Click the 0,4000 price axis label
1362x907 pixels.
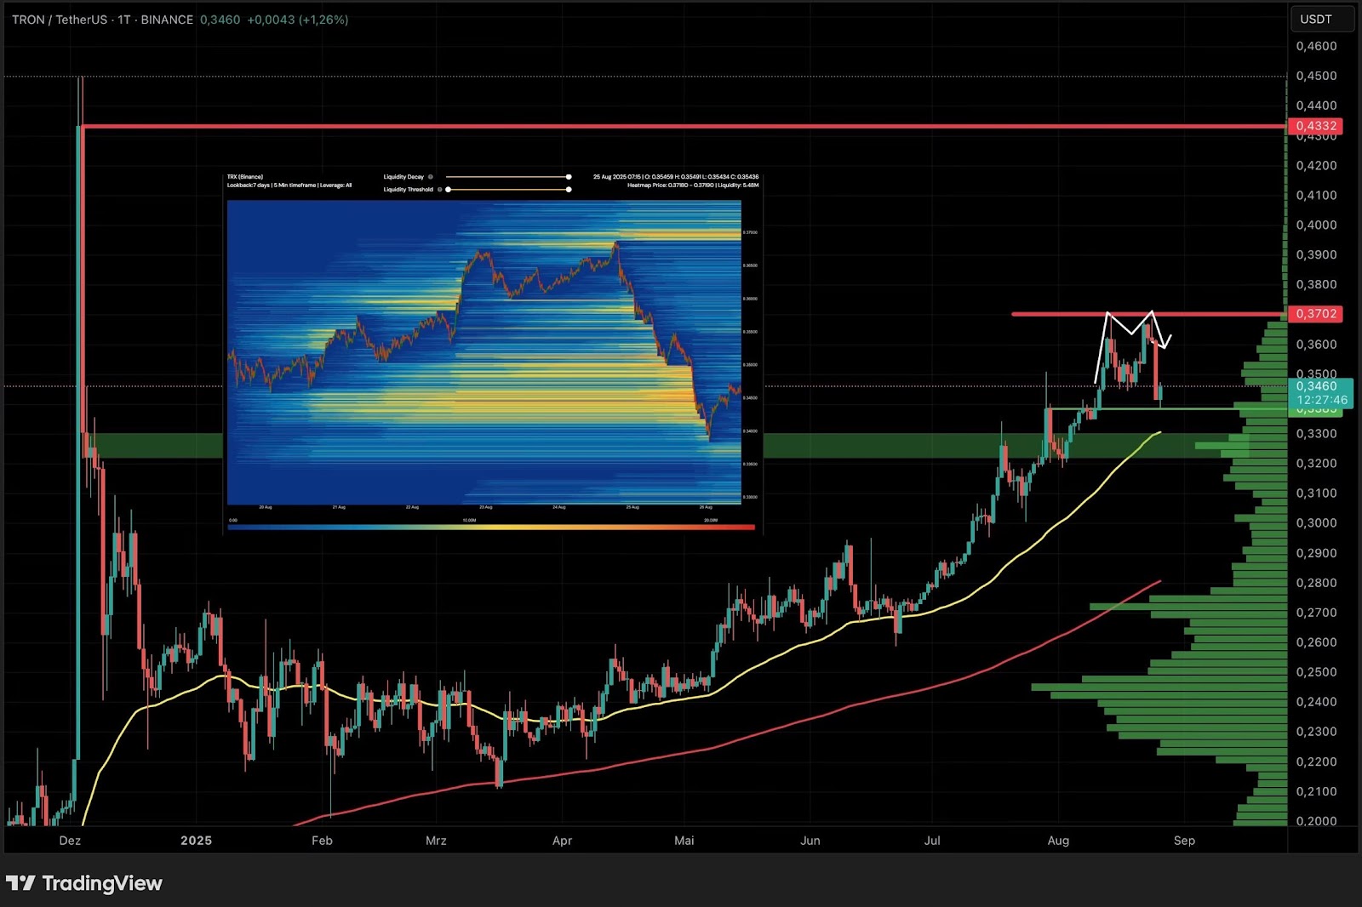[x=1316, y=225]
